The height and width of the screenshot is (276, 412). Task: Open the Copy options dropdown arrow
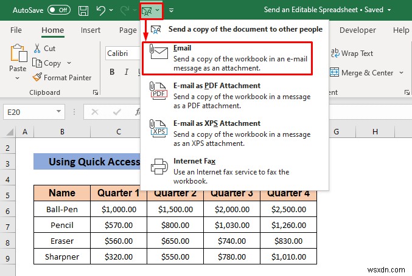click(x=69, y=63)
